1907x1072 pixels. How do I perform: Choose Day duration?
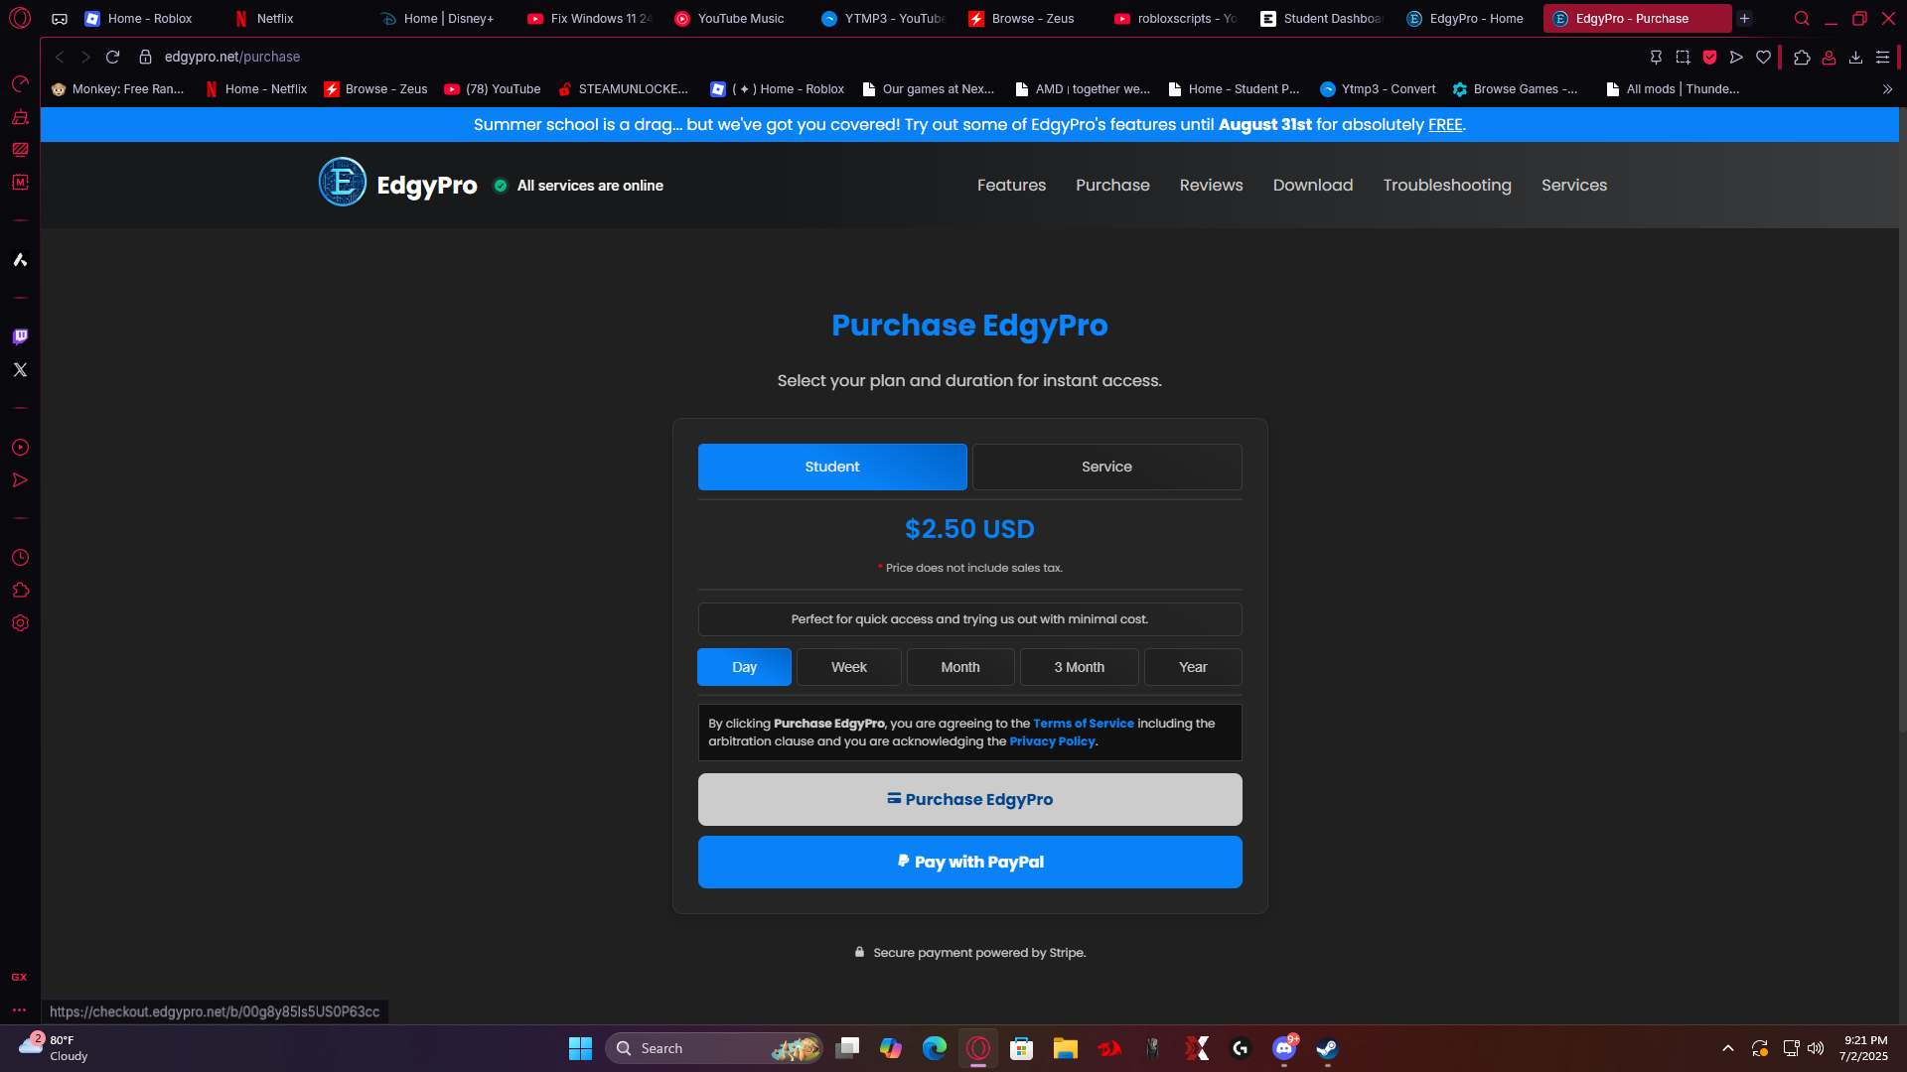point(744,667)
